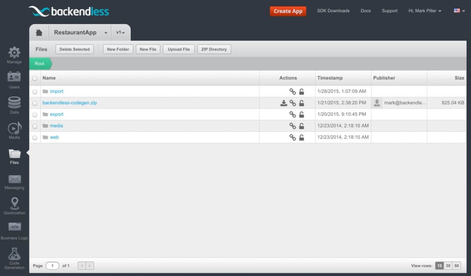Open the Manage gear section

click(15, 53)
